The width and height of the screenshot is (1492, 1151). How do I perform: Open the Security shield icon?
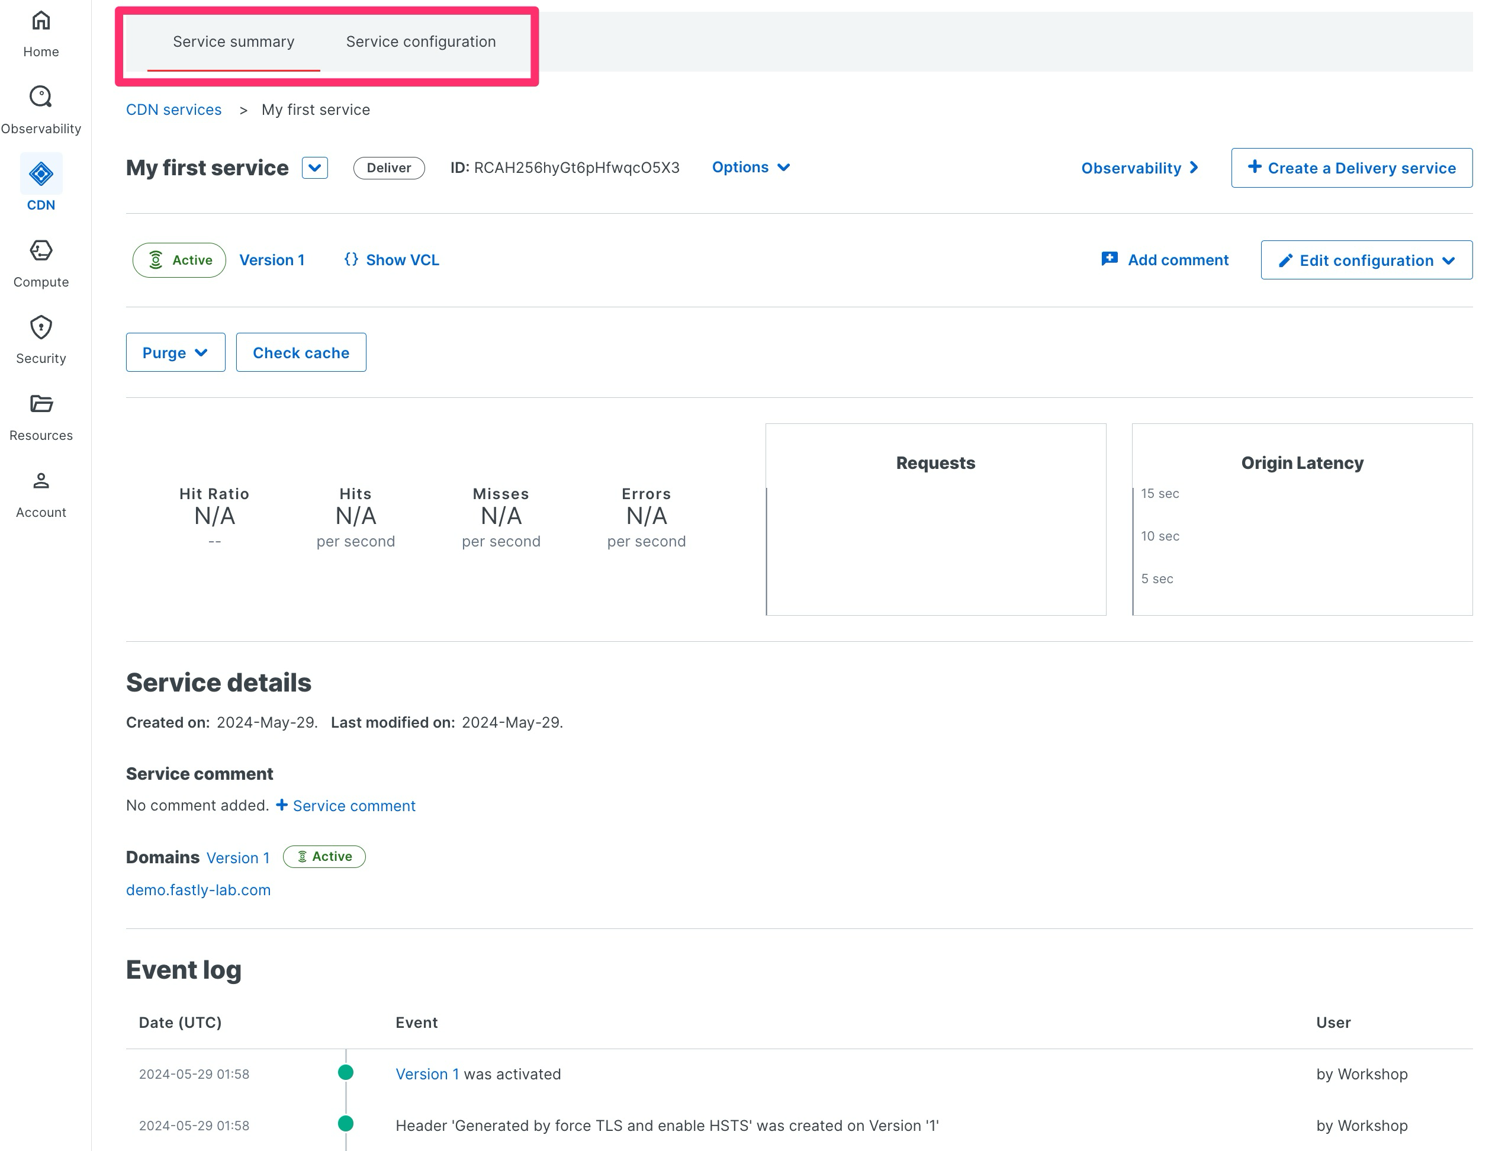41,328
